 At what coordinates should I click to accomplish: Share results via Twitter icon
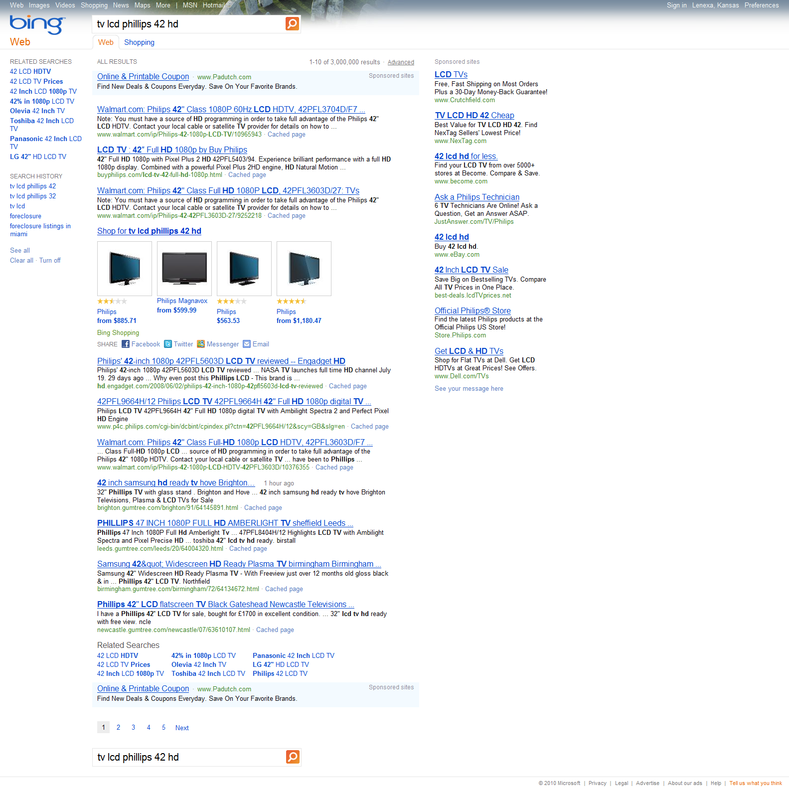pos(168,344)
